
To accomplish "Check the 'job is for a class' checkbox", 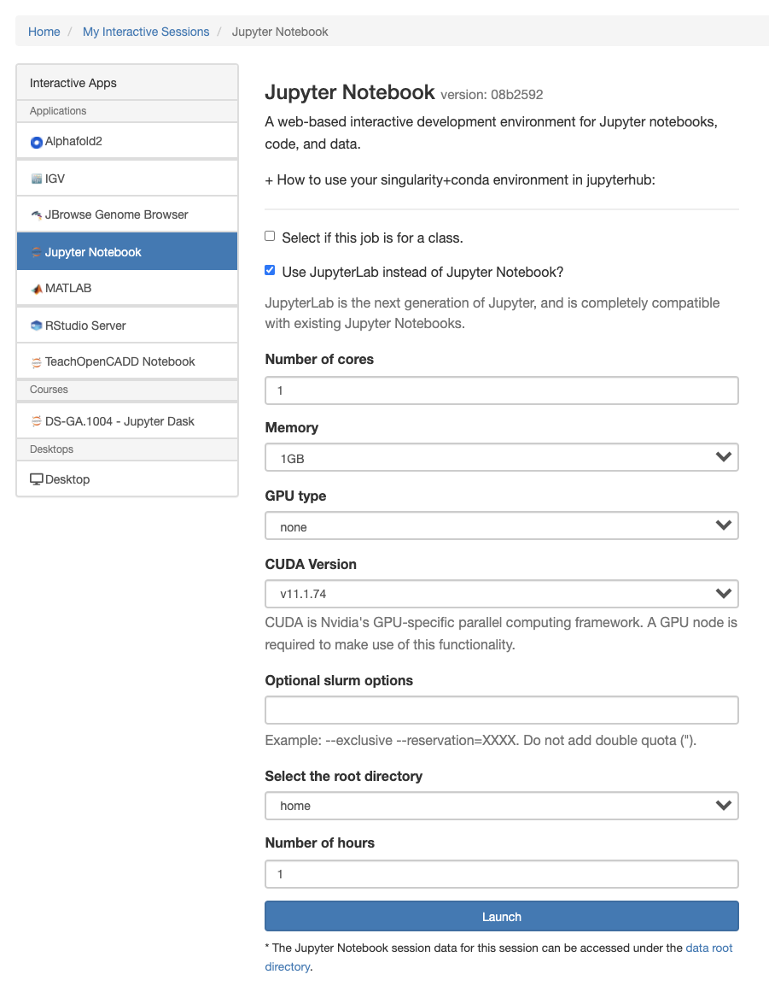I will (271, 237).
